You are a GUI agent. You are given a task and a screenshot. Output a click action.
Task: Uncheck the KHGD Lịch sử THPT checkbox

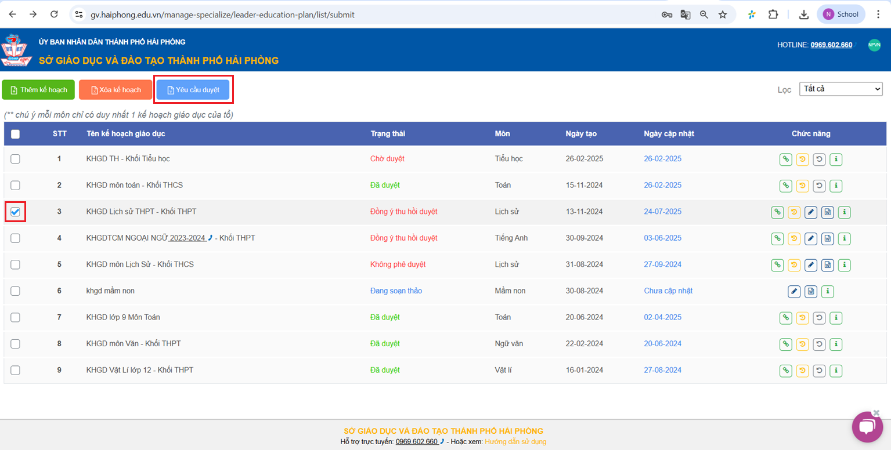tap(16, 212)
